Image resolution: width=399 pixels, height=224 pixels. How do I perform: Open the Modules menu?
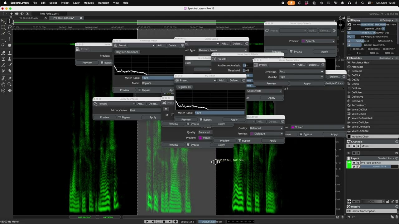click(x=89, y=3)
